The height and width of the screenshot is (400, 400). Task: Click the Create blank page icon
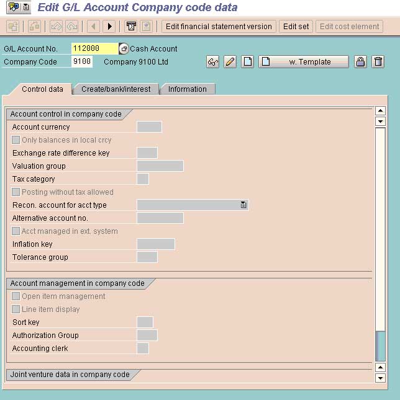point(247,62)
